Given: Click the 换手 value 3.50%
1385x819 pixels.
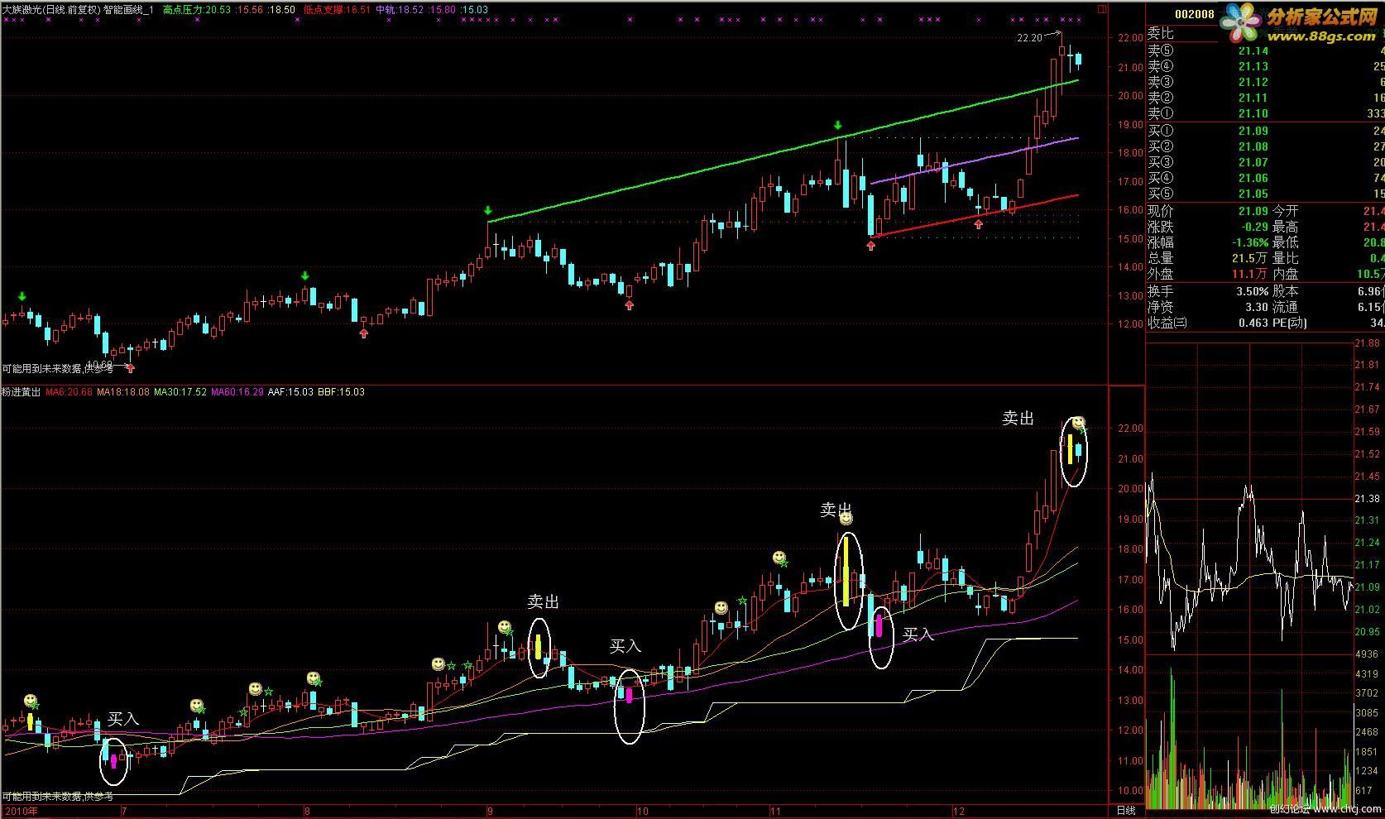Looking at the screenshot, I should point(1253,291).
